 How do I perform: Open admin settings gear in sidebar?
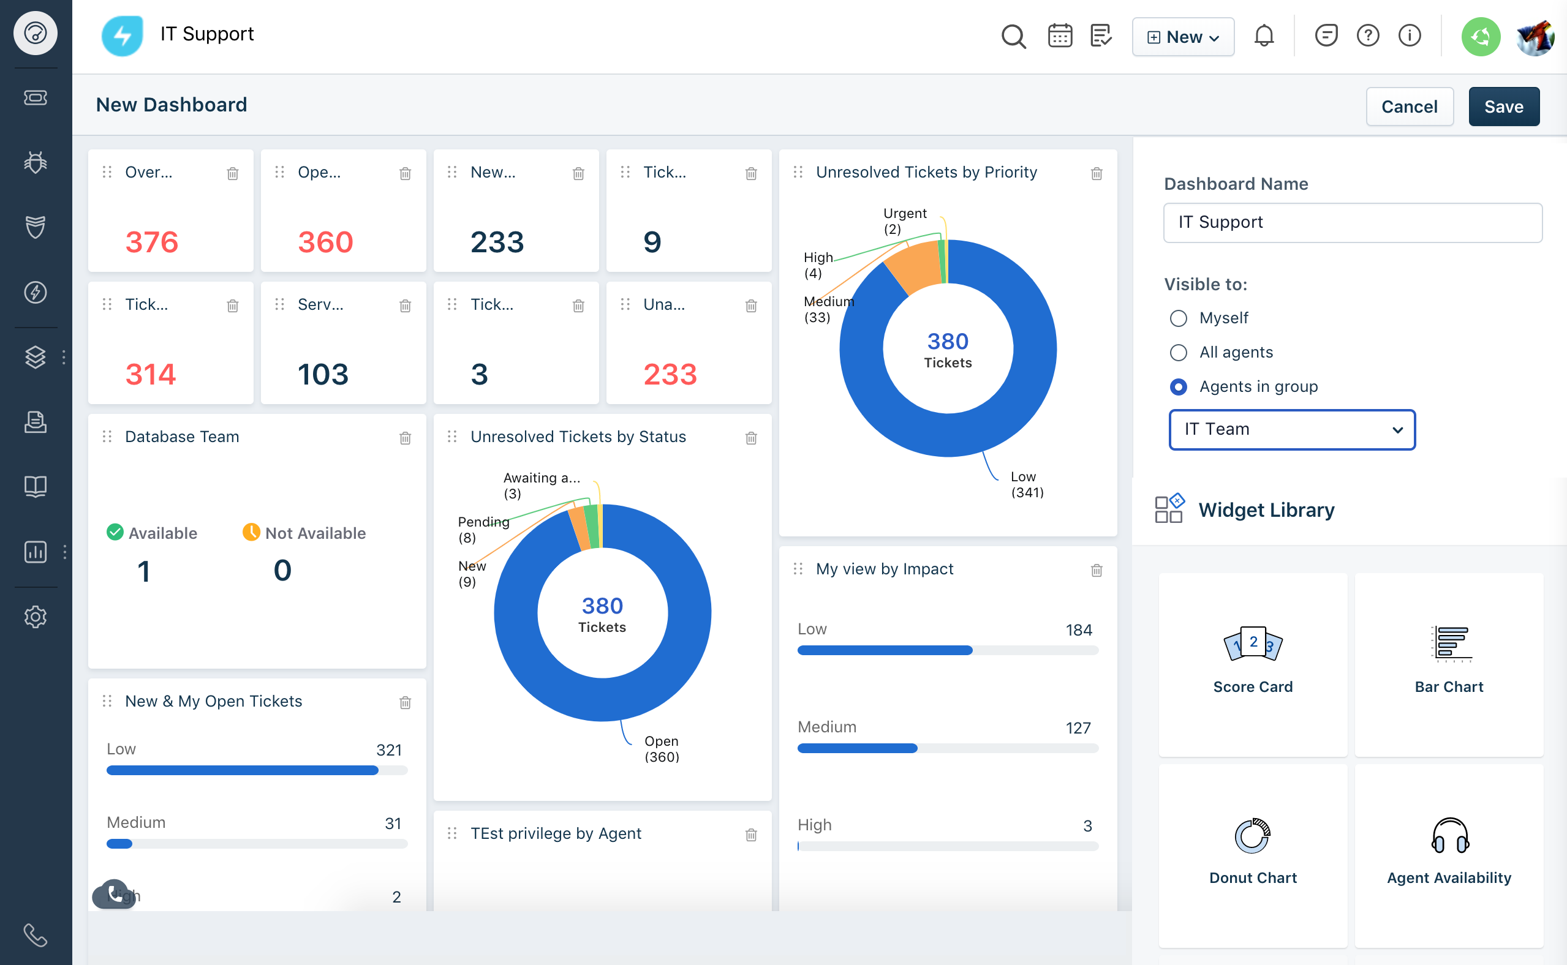click(x=35, y=617)
